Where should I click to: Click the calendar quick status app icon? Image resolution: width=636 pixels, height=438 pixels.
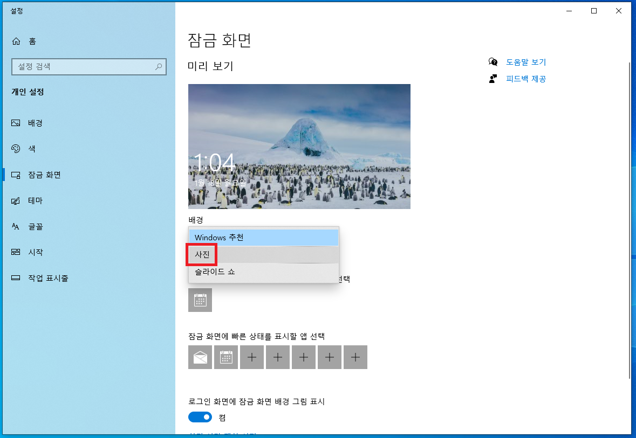click(226, 357)
